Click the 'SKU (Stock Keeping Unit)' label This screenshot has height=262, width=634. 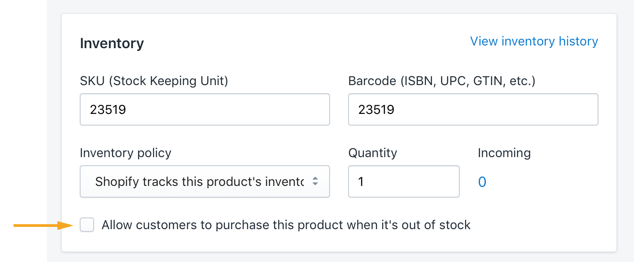154,81
